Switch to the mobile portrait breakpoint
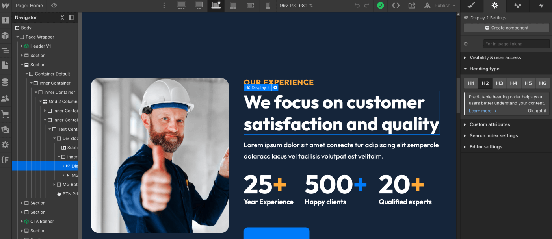 point(268,6)
